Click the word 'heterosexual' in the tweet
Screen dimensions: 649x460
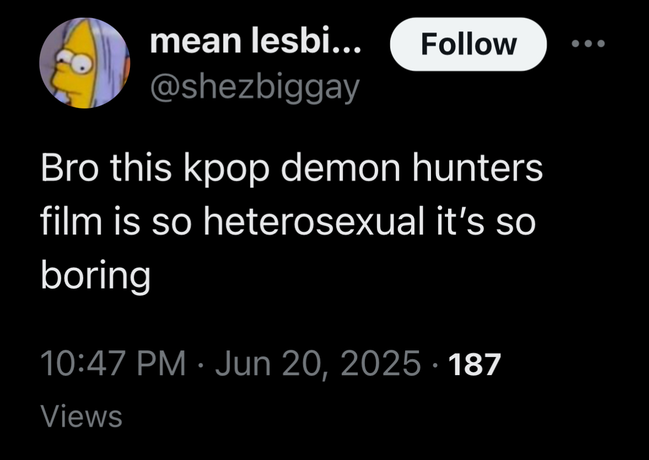tap(314, 221)
